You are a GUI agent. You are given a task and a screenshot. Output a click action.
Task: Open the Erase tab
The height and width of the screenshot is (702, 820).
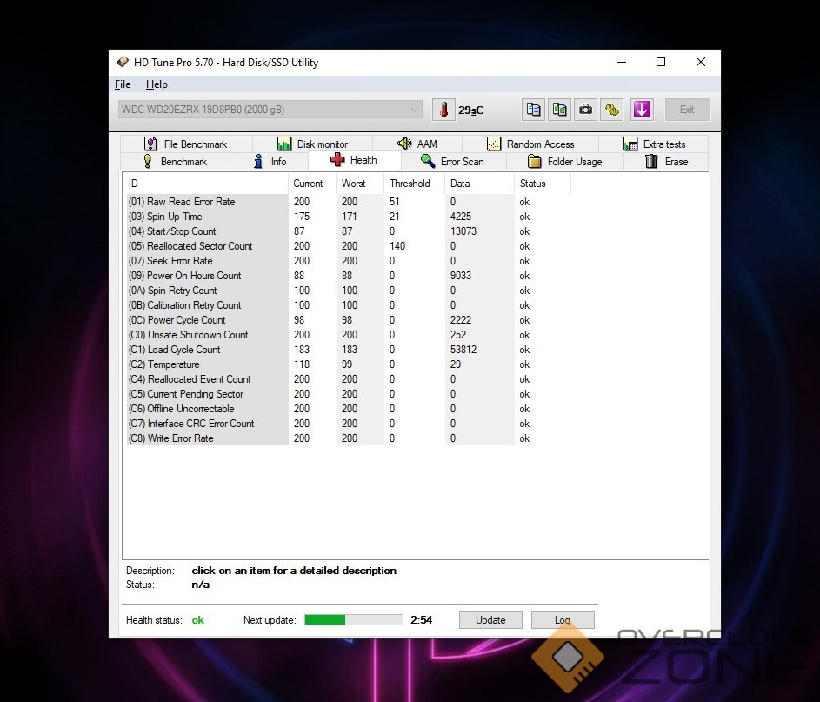coord(666,162)
